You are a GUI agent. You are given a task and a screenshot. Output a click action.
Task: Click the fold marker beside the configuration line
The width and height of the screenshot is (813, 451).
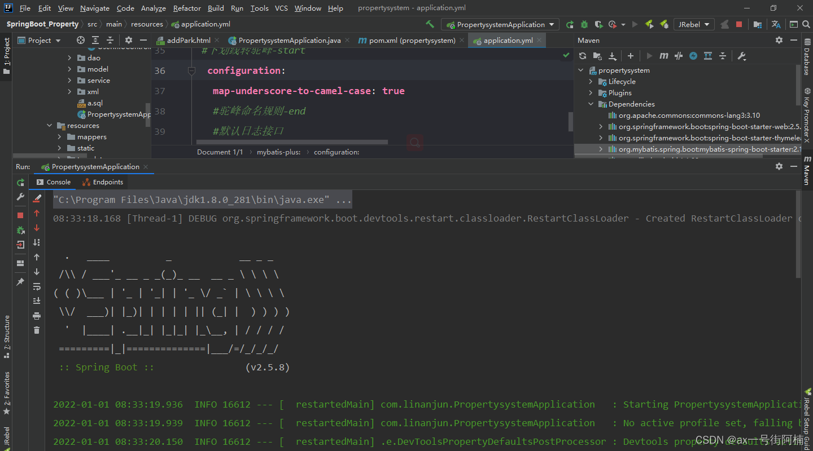tap(191, 71)
